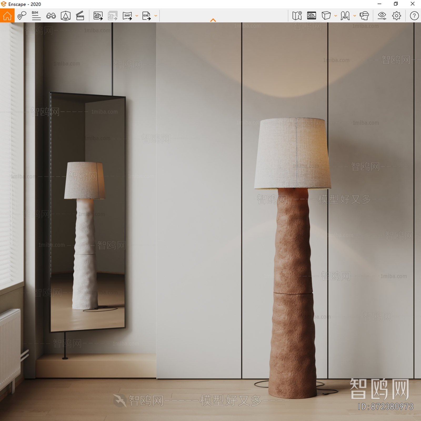Restore down the Enscape window
This screenshot has height=421, width=421.
tap(396, 4)
